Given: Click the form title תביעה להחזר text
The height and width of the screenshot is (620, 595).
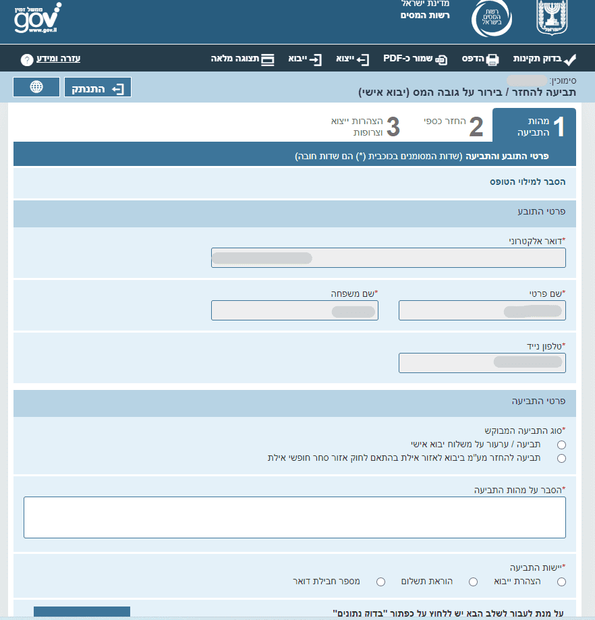Looking at the screenshot, I should 467,92.
